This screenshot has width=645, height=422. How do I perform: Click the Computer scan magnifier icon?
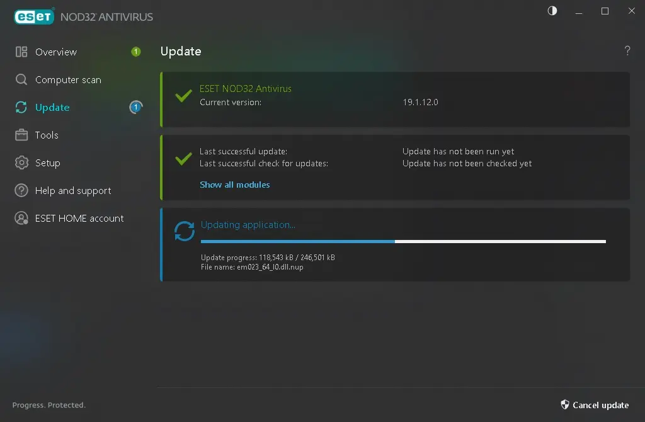[21, 79]
